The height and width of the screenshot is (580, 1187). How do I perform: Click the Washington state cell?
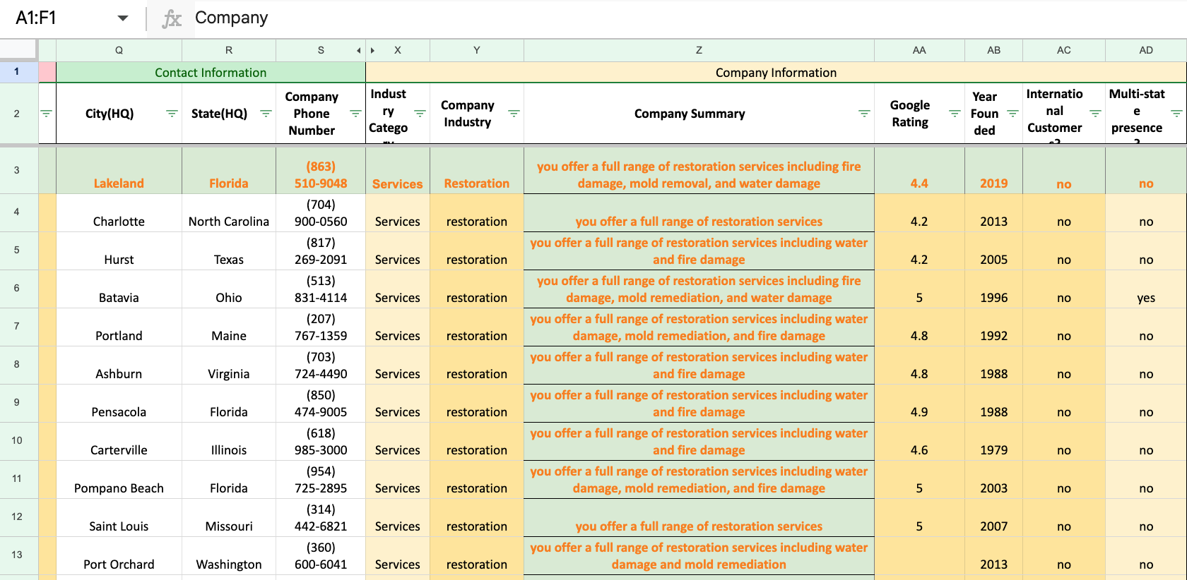pyautogui.click(x=229, y=556)
